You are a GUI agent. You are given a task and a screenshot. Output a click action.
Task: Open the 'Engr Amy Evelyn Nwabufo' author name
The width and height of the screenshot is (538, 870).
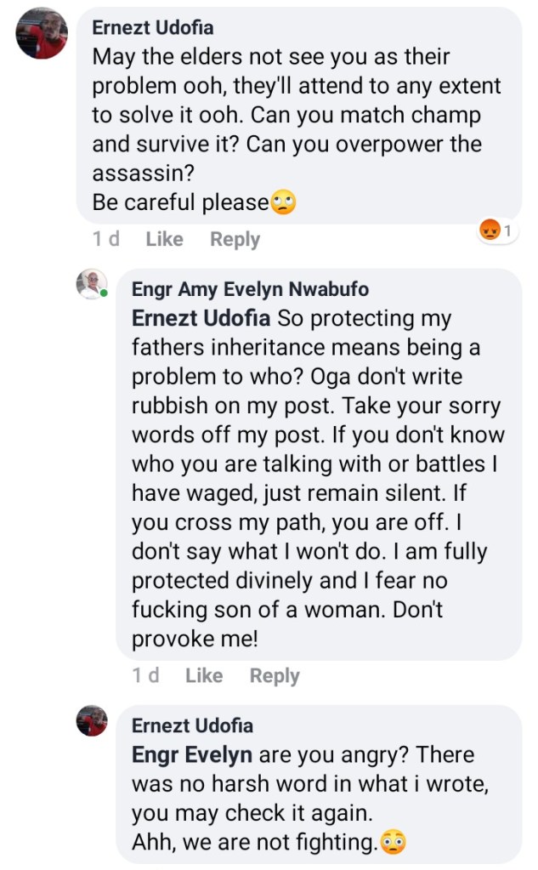click(x=250, y=289)
